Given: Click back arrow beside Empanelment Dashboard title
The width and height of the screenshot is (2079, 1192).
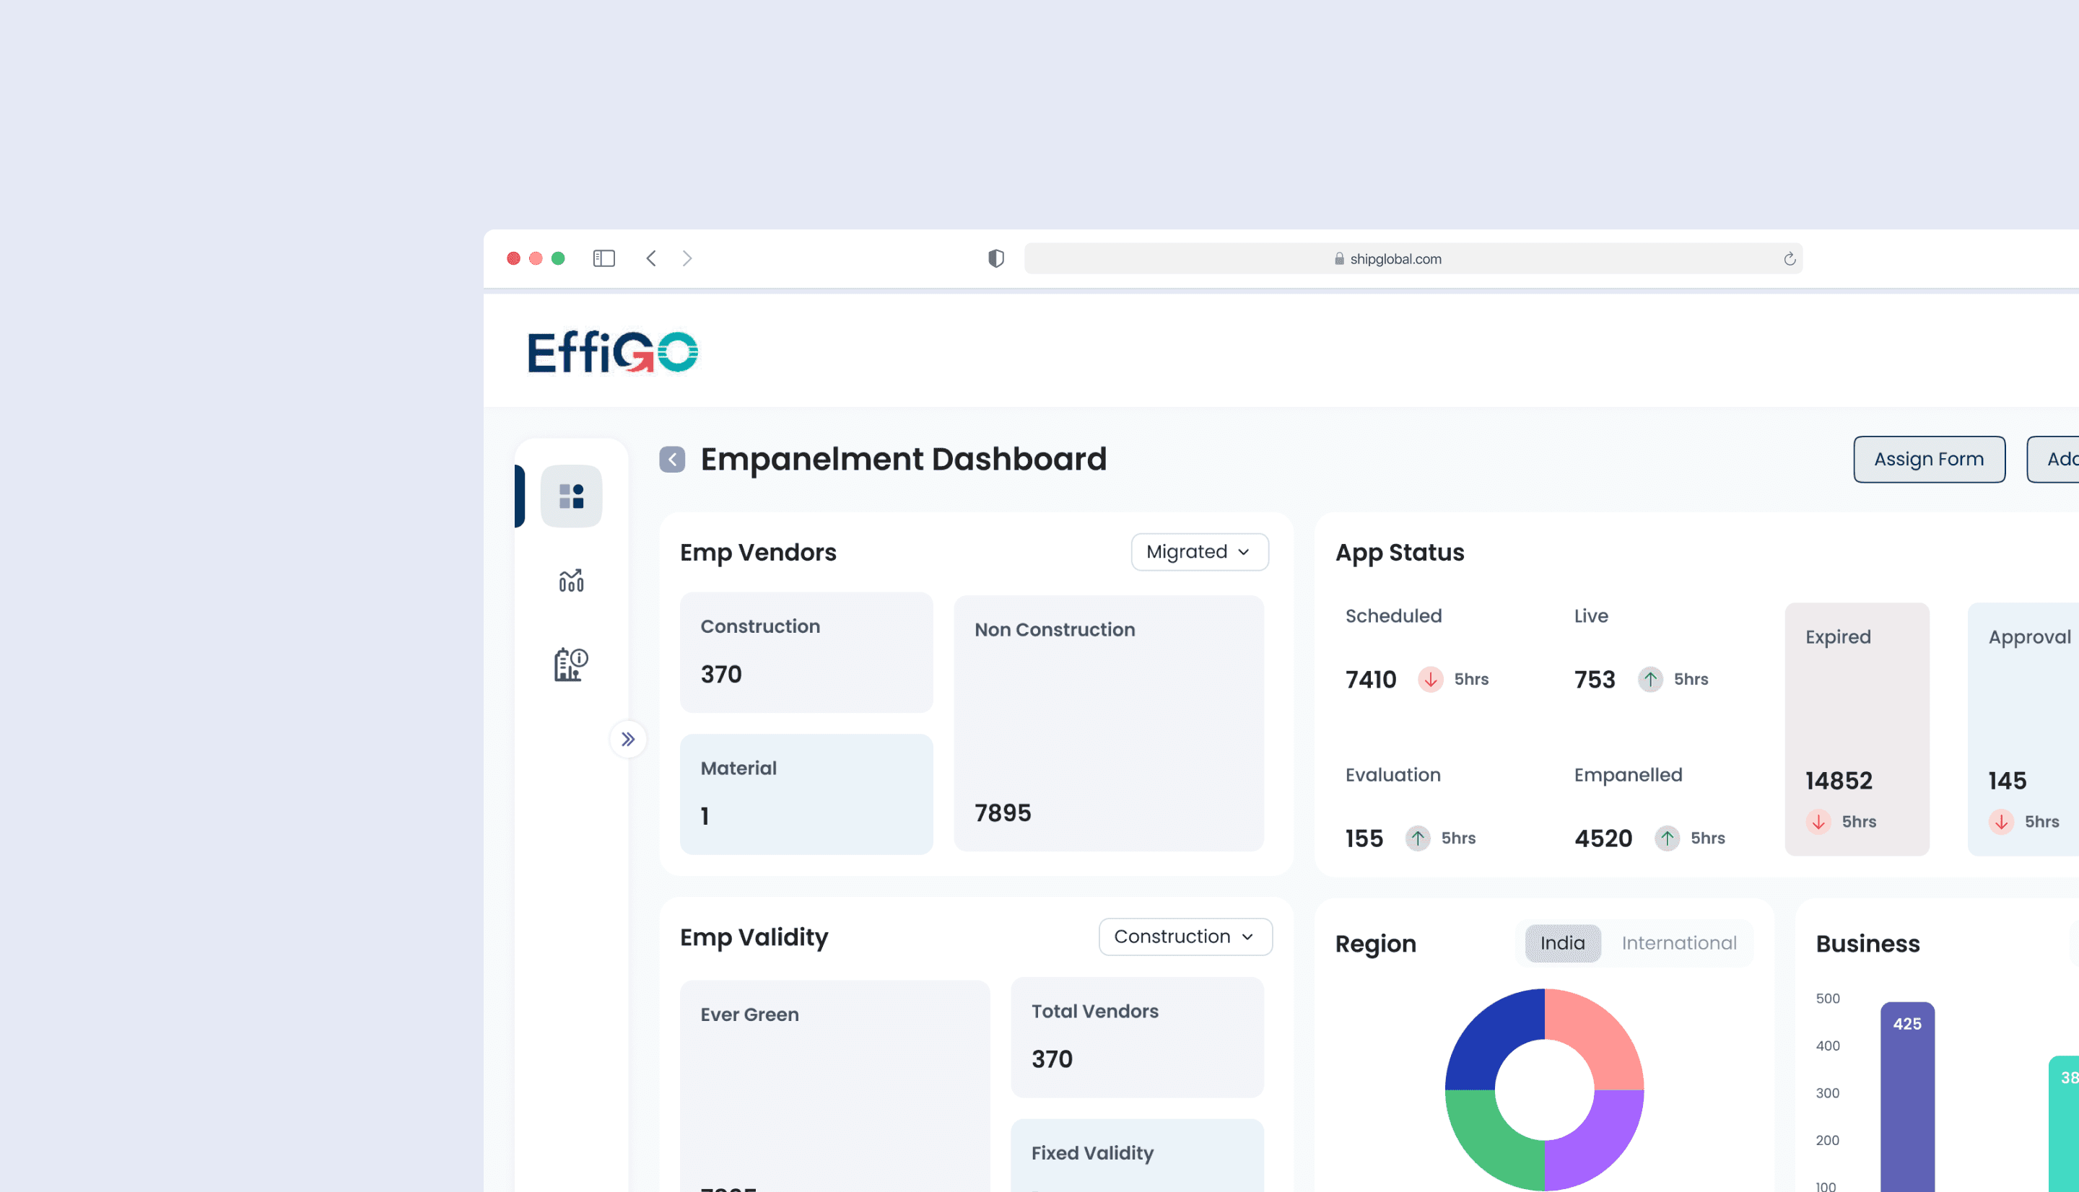Looking at the screenshot, I should (x=671, y=460).
